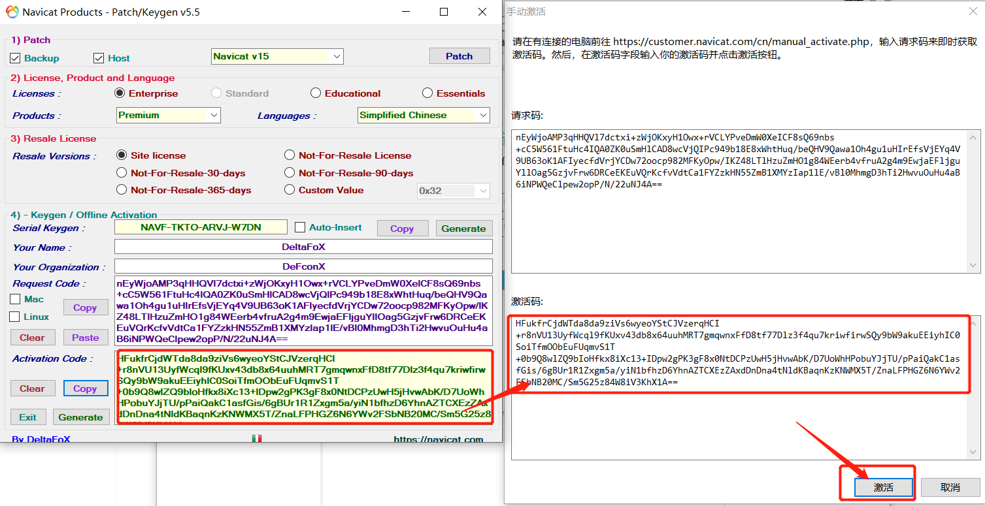This screenshot has height=506, width=985.
Task: Click inside keygen Request Code text box
Action: [x=303, y=311]
